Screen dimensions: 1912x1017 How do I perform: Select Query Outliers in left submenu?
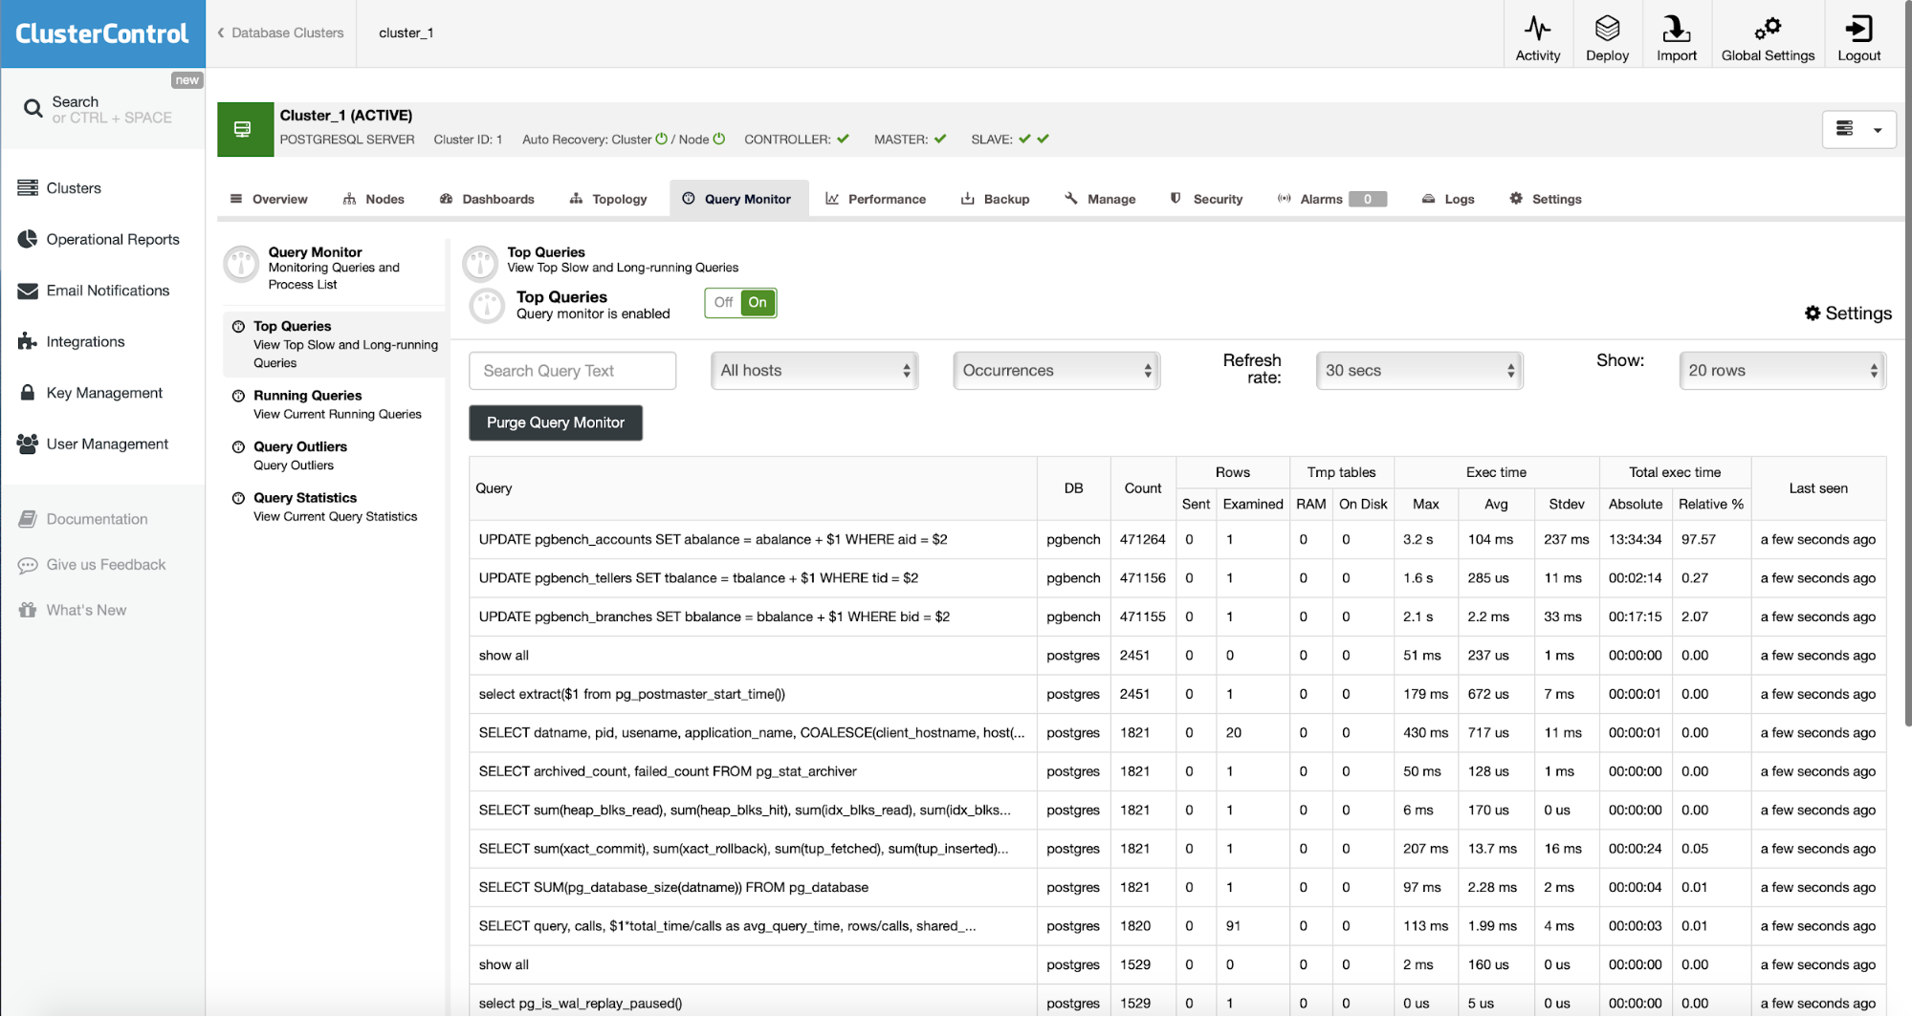click(x=335, y=456)
